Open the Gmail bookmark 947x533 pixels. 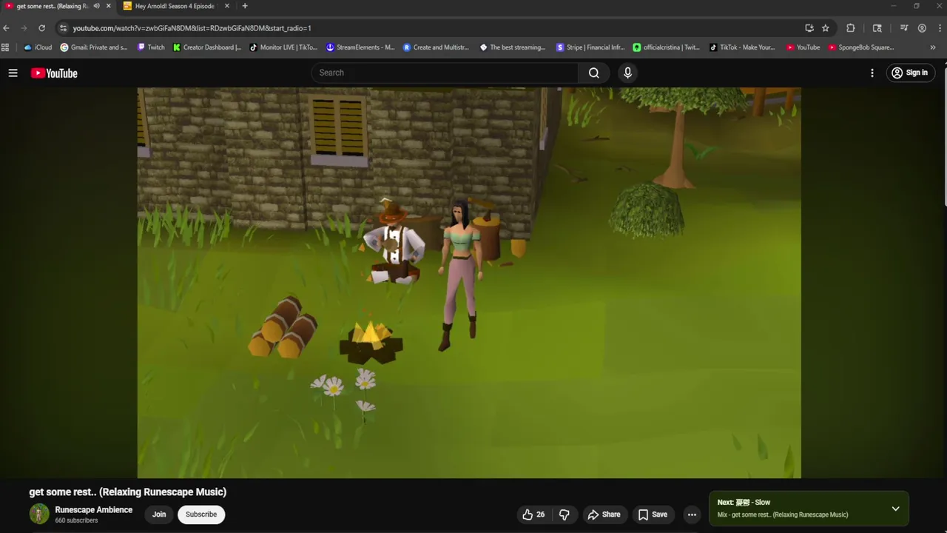[94, 47]
